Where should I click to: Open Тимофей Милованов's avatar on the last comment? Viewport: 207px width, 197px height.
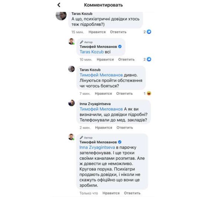pyautogui.click(x=72, y=137)
